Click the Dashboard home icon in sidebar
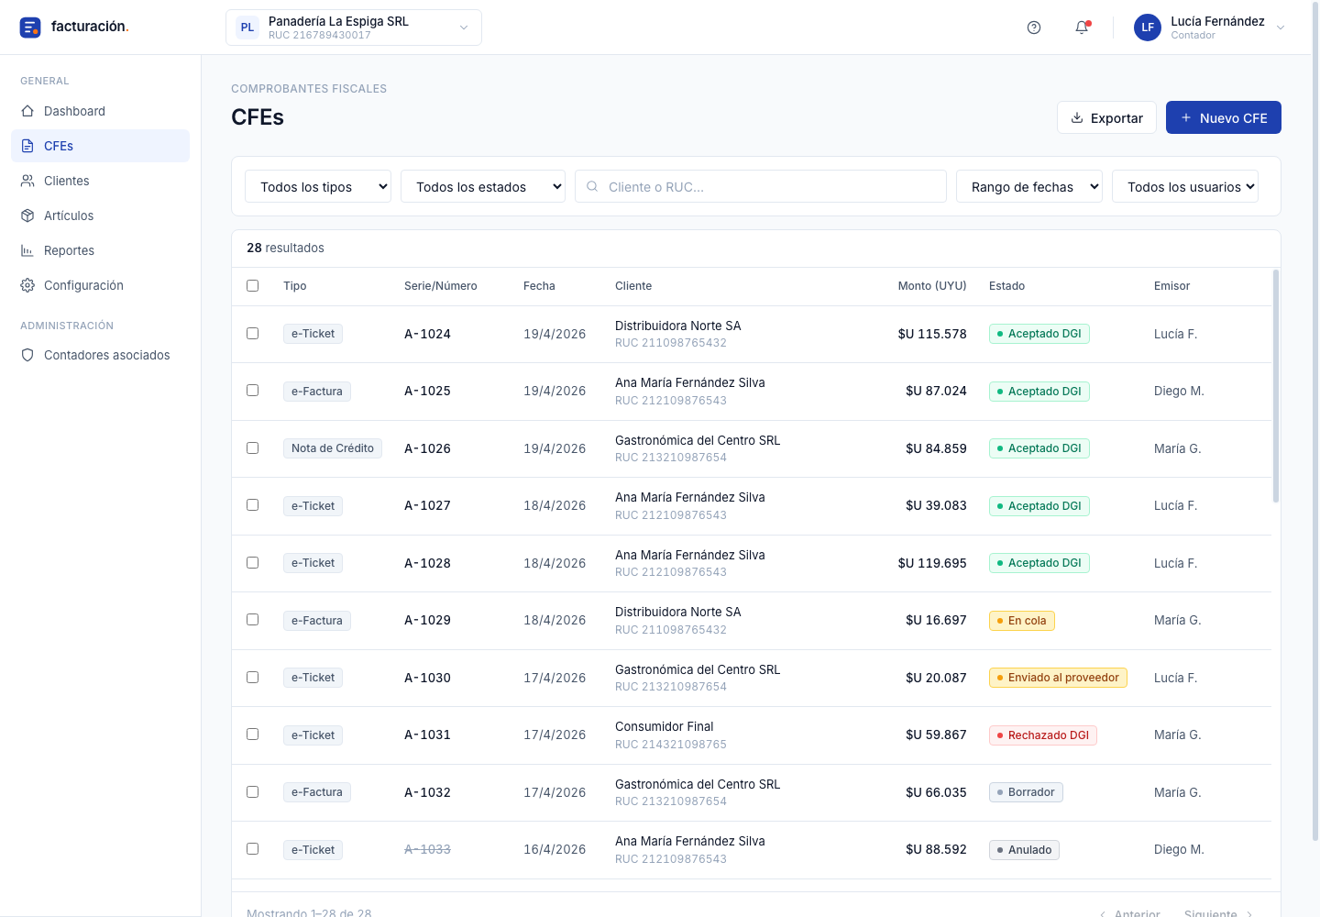1320x917 pixels. point(27,111)
